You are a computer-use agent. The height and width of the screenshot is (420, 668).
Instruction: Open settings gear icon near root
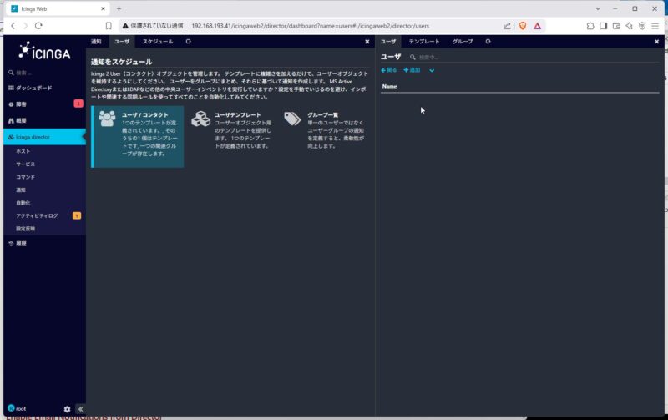point(67,409)
